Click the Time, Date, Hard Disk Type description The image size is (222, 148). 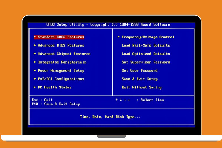110,117
